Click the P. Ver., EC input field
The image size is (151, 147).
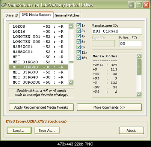pos(130,43)
